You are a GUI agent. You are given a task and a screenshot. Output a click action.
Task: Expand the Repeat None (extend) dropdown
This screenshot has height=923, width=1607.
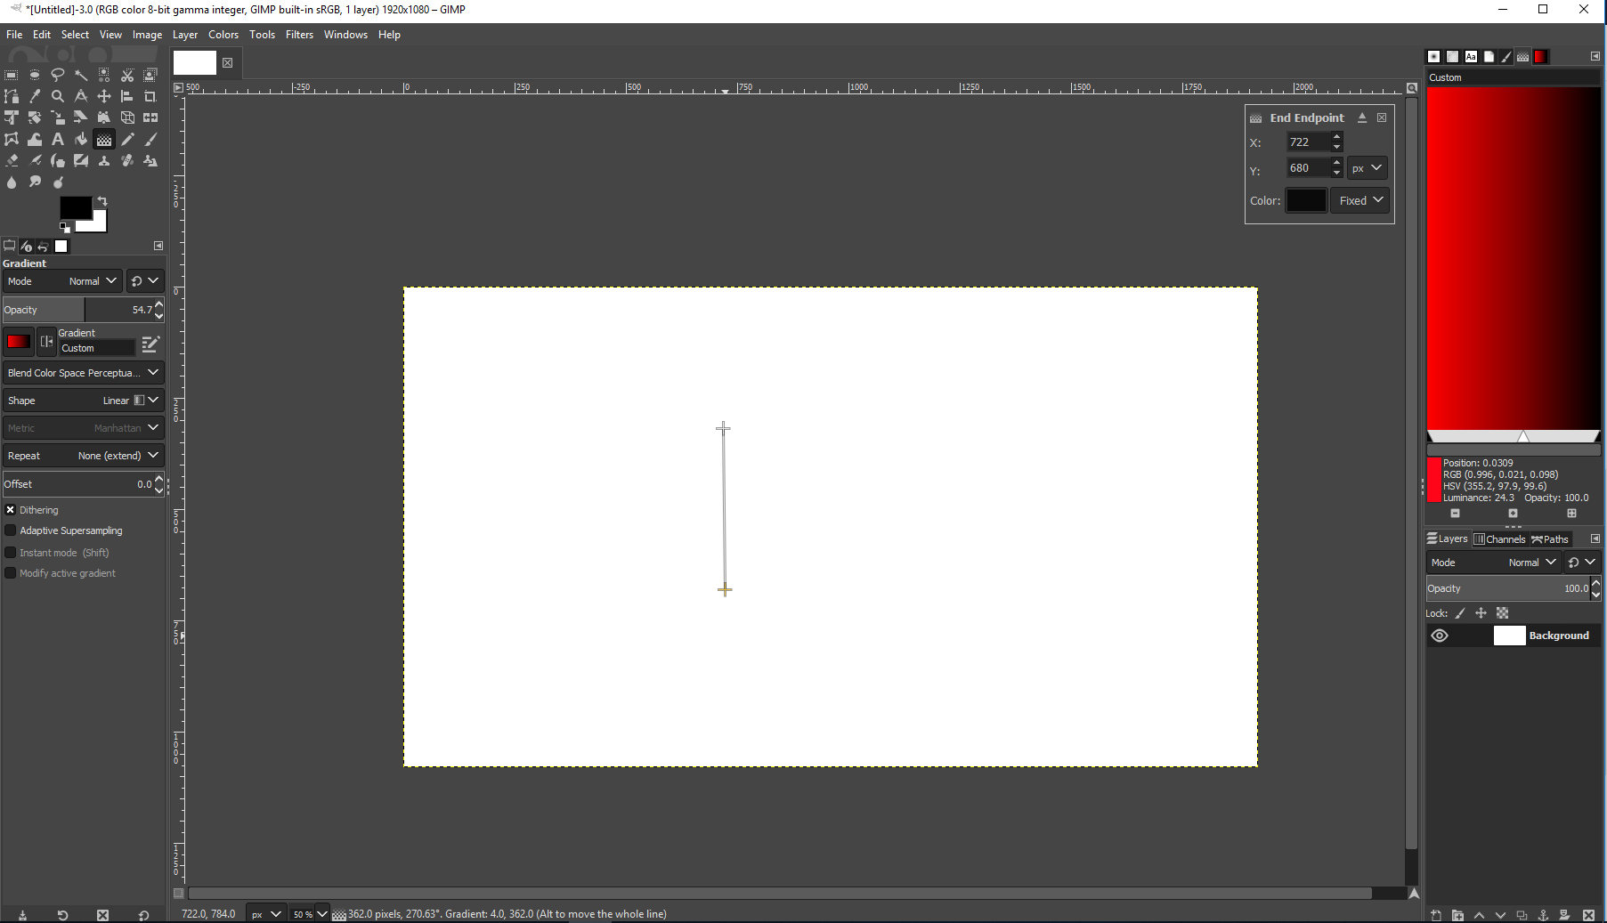83,456
